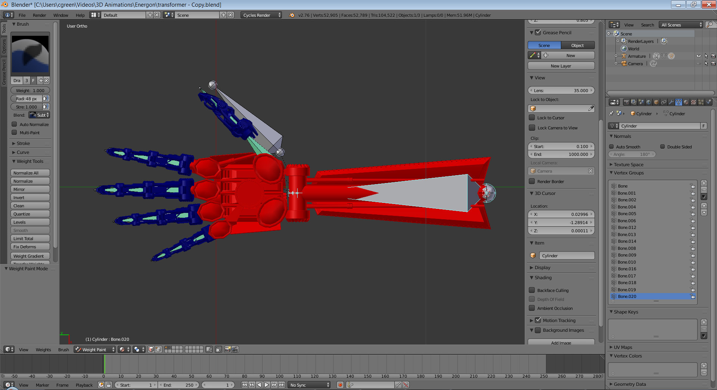Image resolution: width=717 pixels, height=390 pixels.
Task: Open the Playback menu in timeline
Action: [x=84, y=385]
